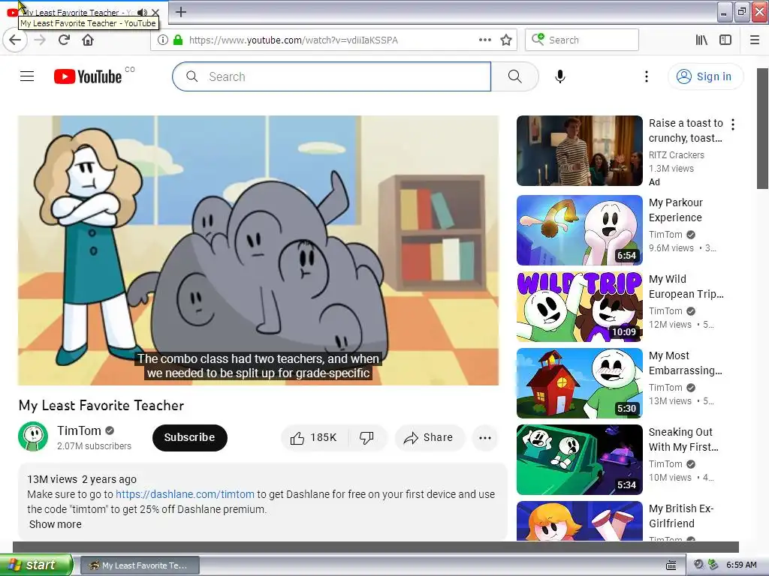Open the Firefox hamburger menu
Viewport: 769px width, 576px height.
(754, 40)
